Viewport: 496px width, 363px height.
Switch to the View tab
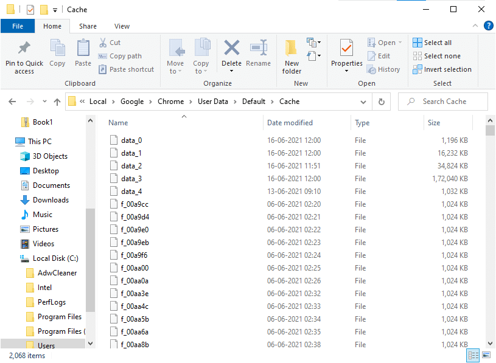[x=122, y=26]
